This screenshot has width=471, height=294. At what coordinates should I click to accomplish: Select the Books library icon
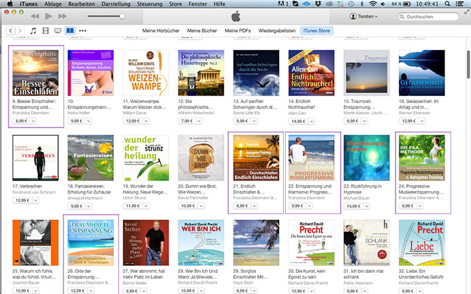70,31
